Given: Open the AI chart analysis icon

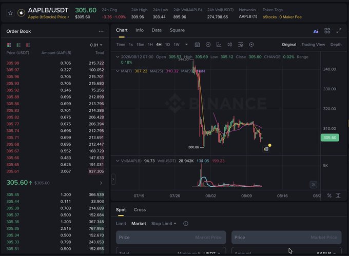Looking at the screenshot, I should tap(316, 31).
